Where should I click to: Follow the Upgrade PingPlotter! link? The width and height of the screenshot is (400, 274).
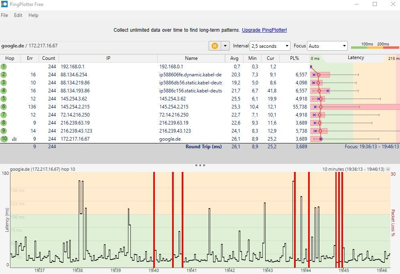click(x=264, y=30)
